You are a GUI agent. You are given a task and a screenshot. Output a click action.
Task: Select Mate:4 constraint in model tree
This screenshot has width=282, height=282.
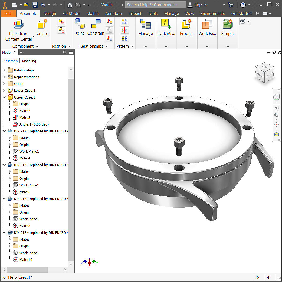click(x=25, y=158)
